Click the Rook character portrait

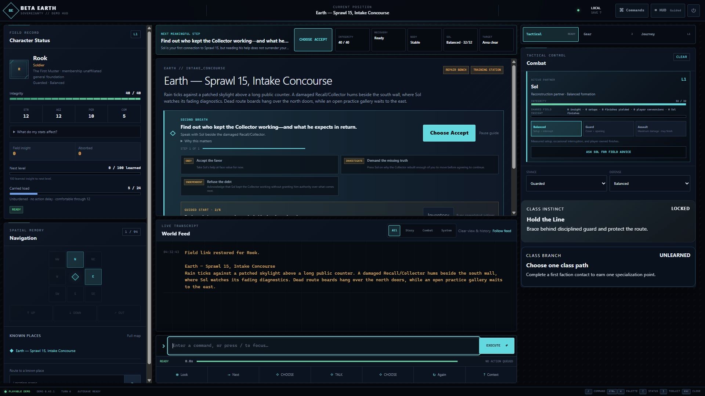19,69
